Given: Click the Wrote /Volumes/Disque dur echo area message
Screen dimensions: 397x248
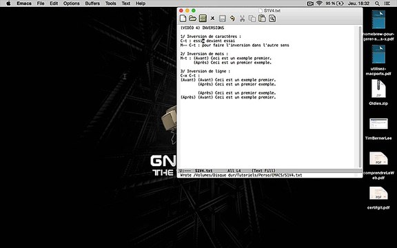Looking at the screenshot, I should tap(241, 175).
